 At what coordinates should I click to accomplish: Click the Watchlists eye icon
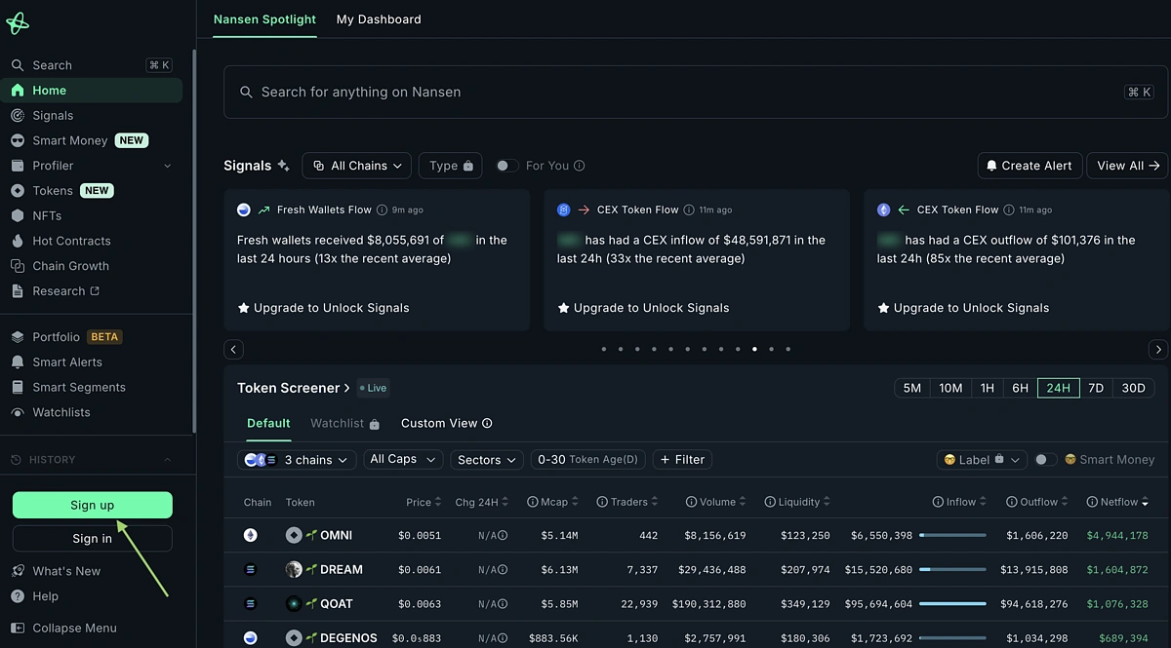tap(18, 412)
